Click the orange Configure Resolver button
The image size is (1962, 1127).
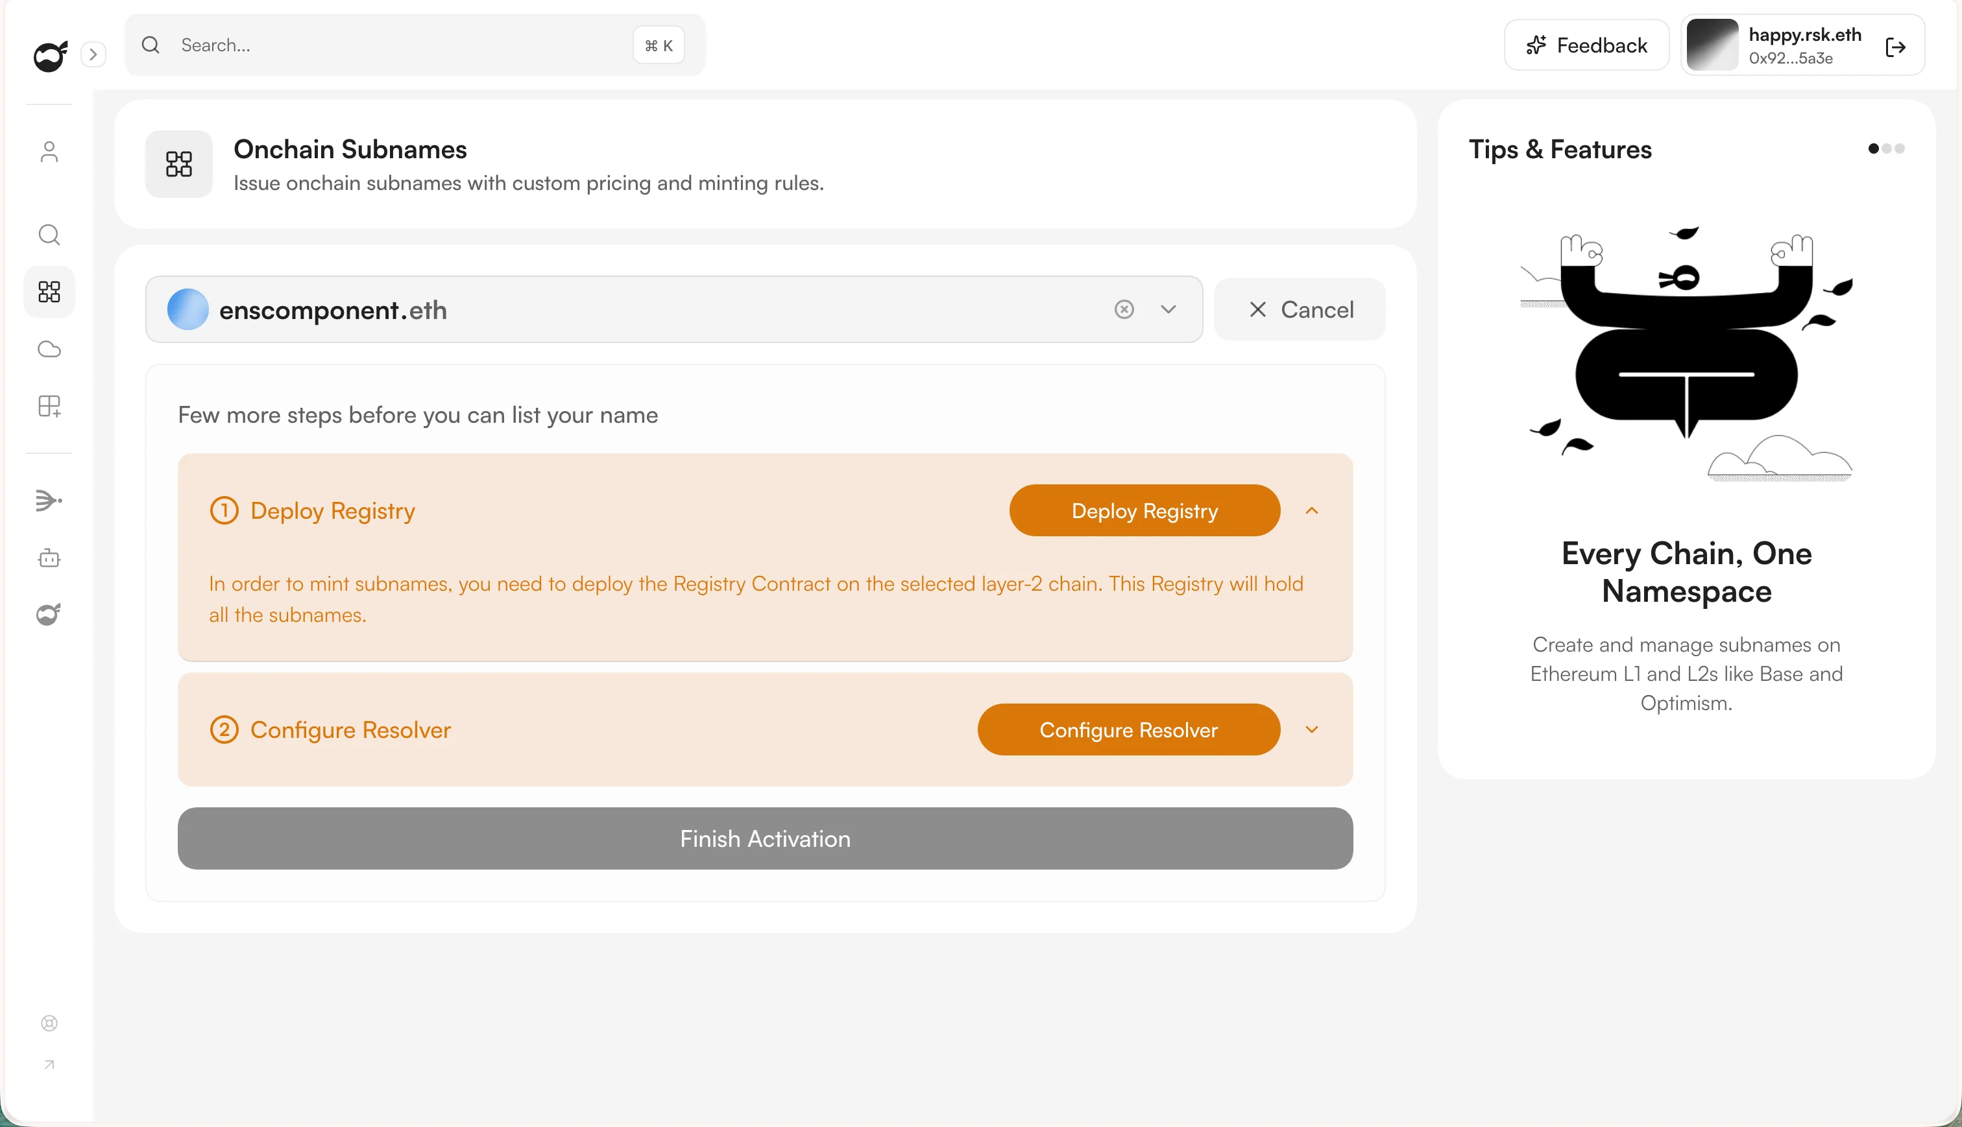[1129, 730]
